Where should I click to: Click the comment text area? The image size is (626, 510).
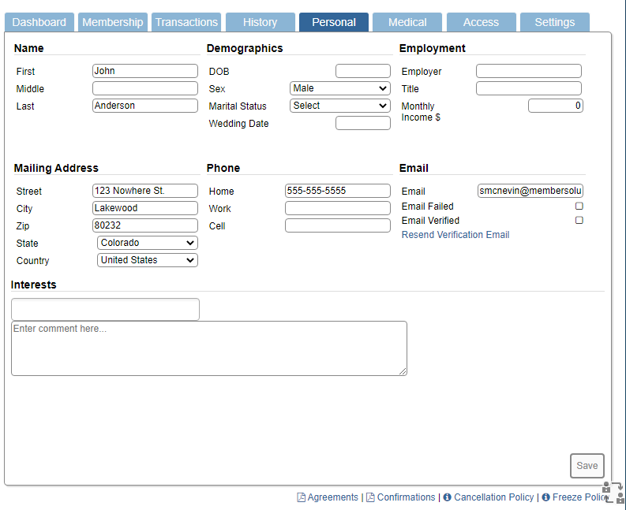[x=209, y=348]
